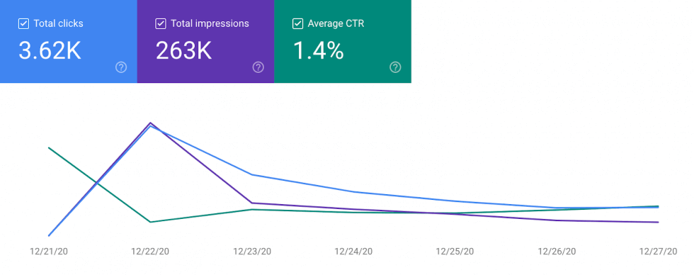The image size is (694, 275).
Task: Click green CTR line lowest point on 12/22
Action: (x=150, y=222)
